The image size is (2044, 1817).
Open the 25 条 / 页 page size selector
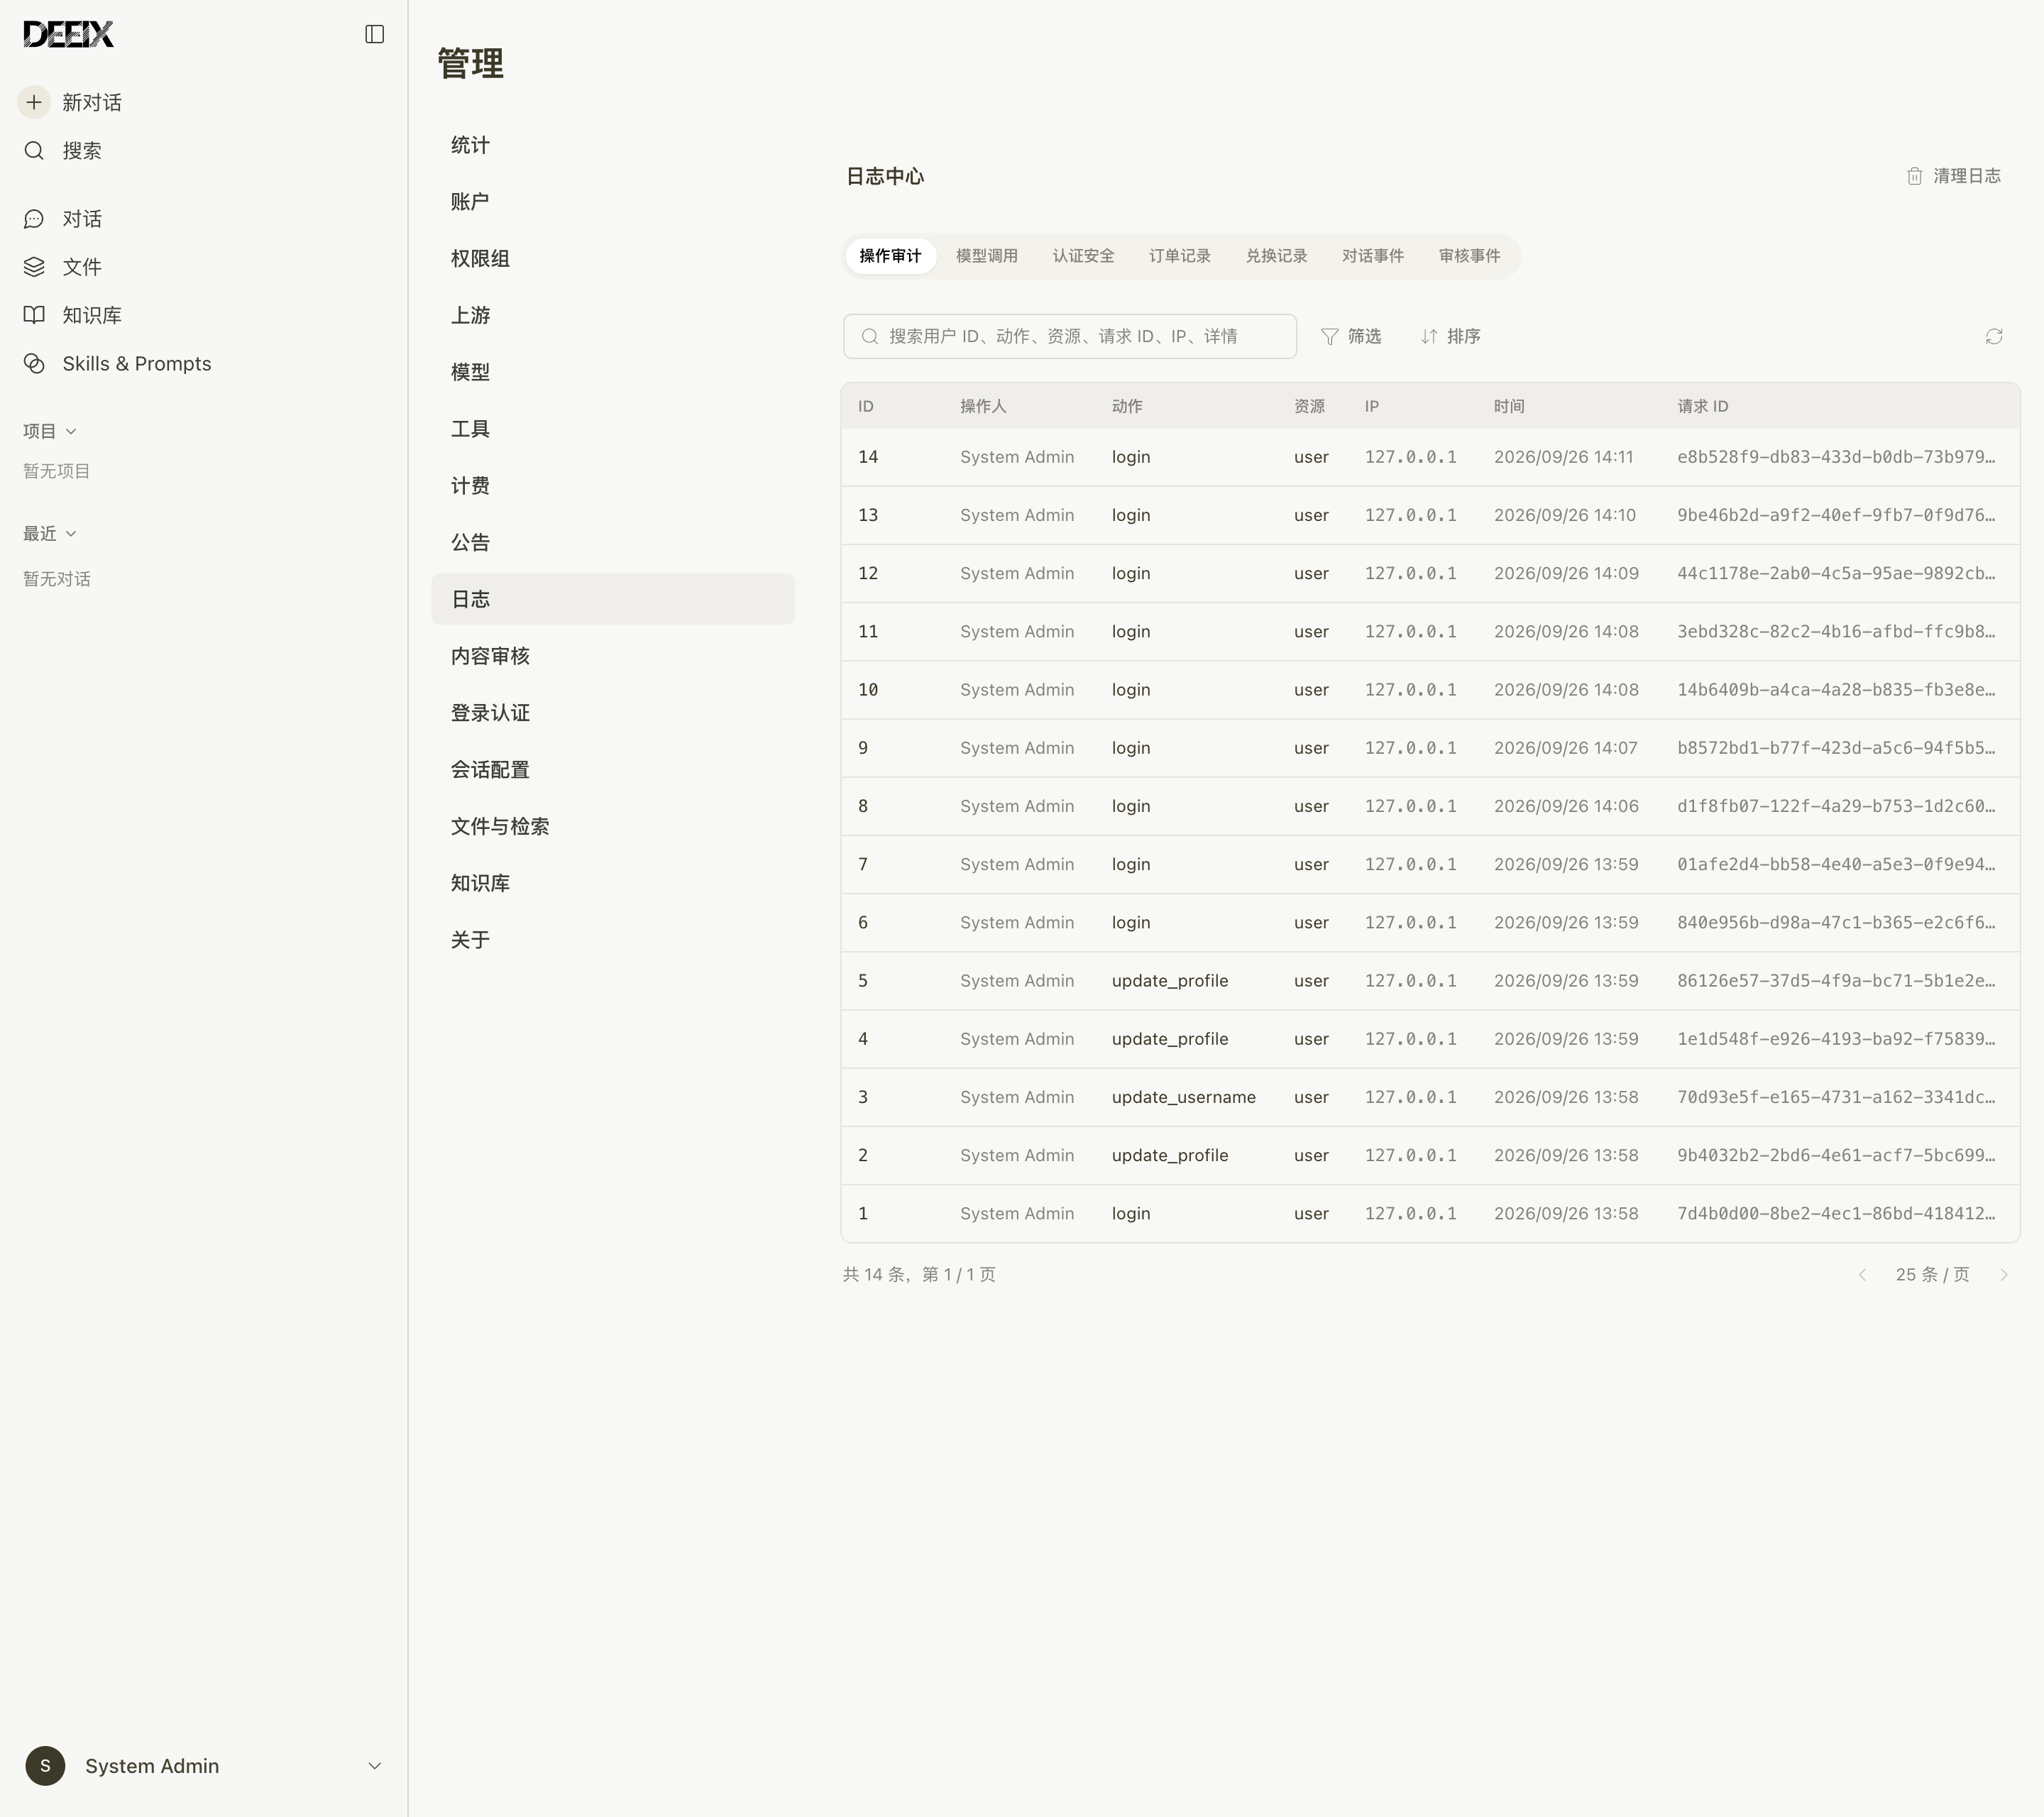pos(1932,1275)
